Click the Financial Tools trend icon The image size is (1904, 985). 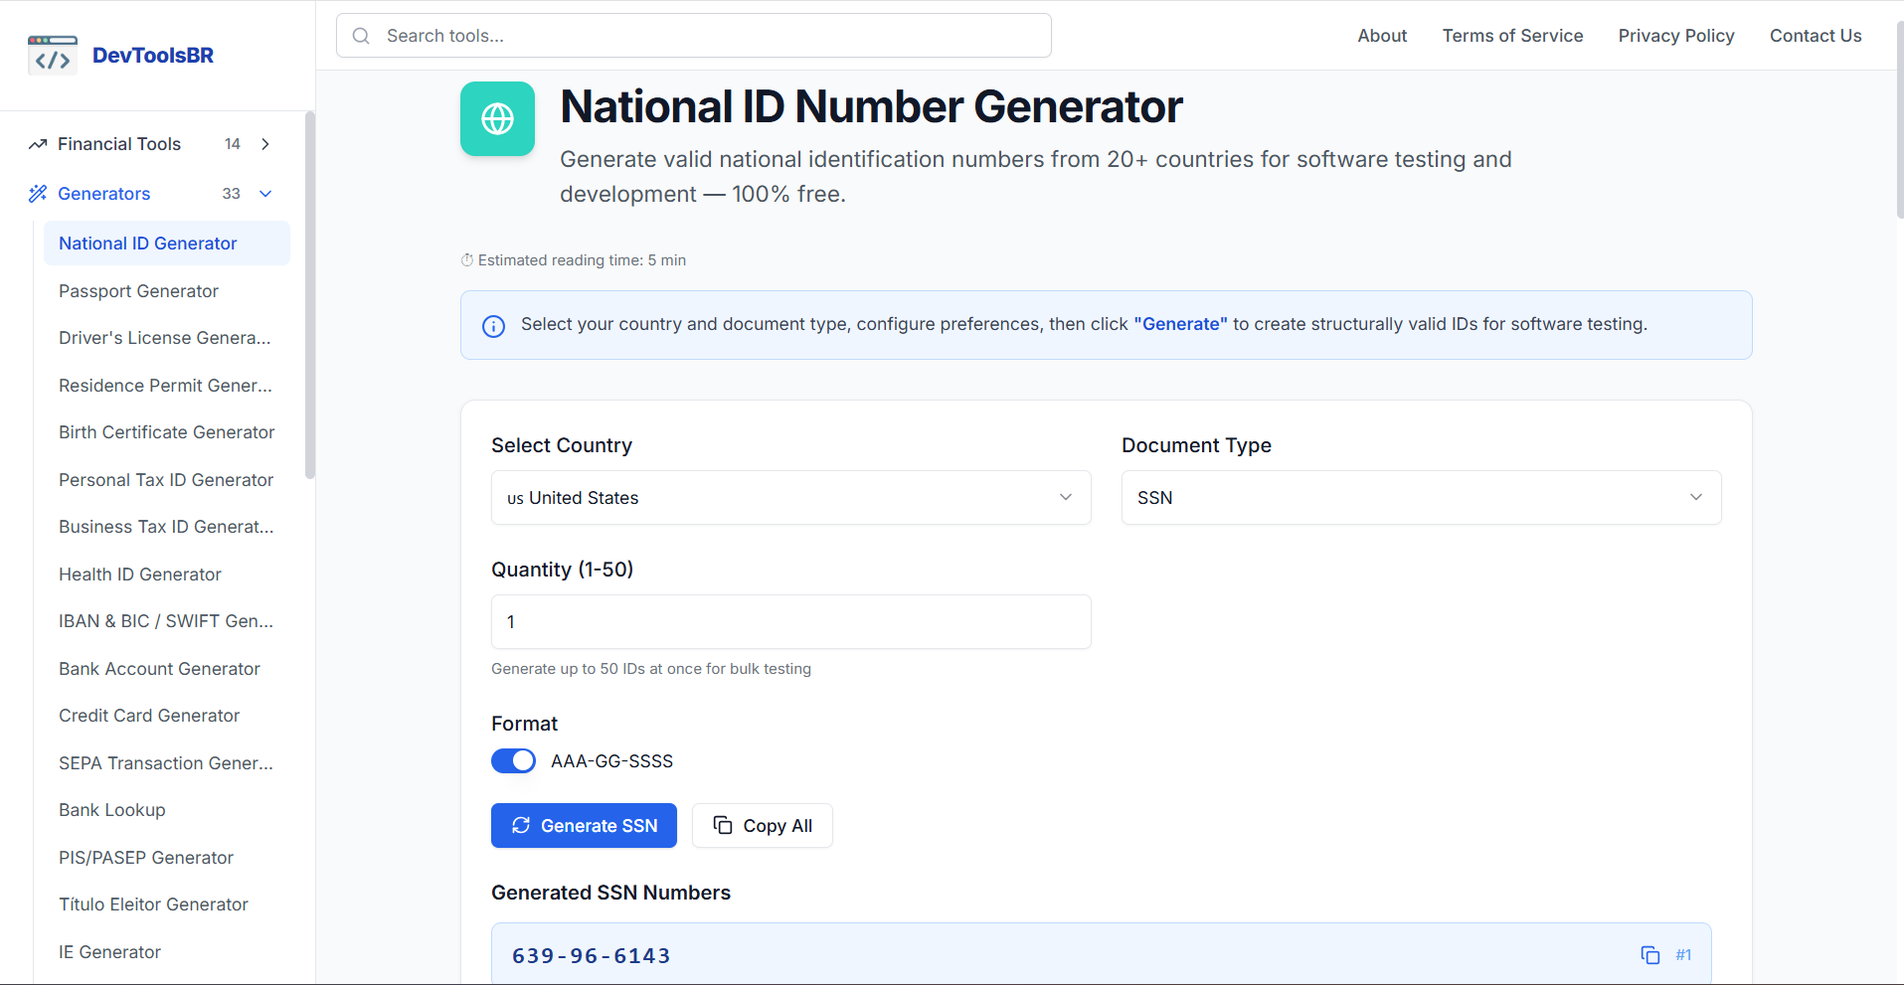38,144
